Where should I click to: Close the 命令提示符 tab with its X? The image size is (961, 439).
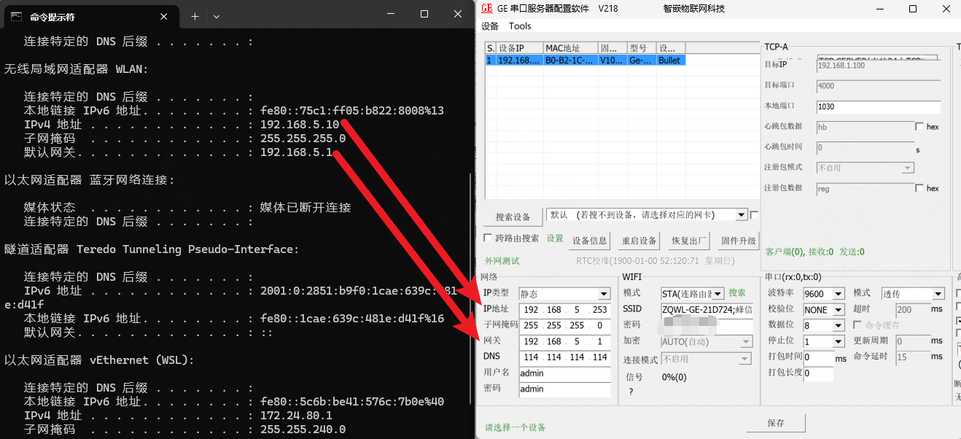(164, 16)
